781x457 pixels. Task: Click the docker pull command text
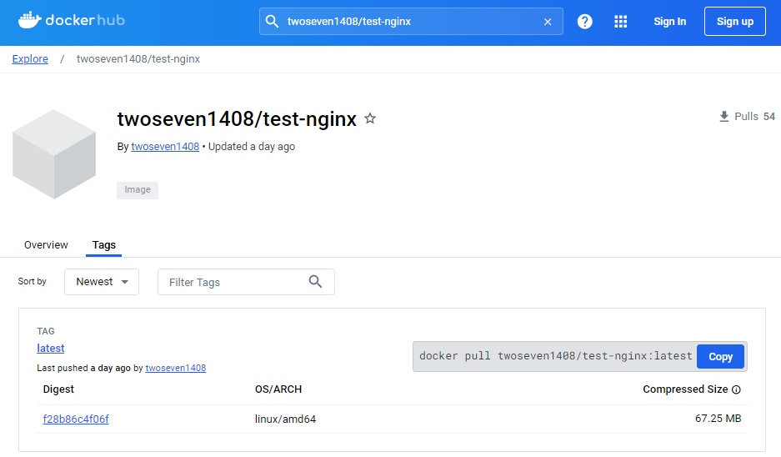[x=555, y=356]
